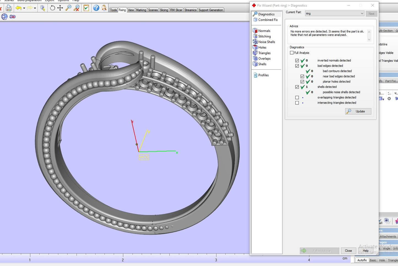Activate the pan move arrows tool
398x266 pixels.
(60, 8)
